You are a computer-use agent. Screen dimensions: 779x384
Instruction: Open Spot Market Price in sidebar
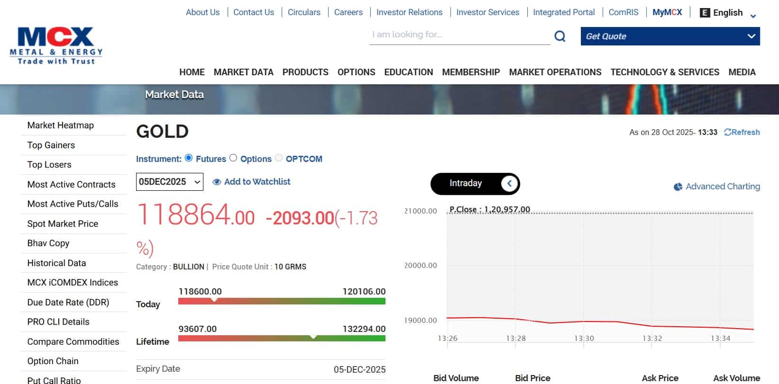(63, 224)
